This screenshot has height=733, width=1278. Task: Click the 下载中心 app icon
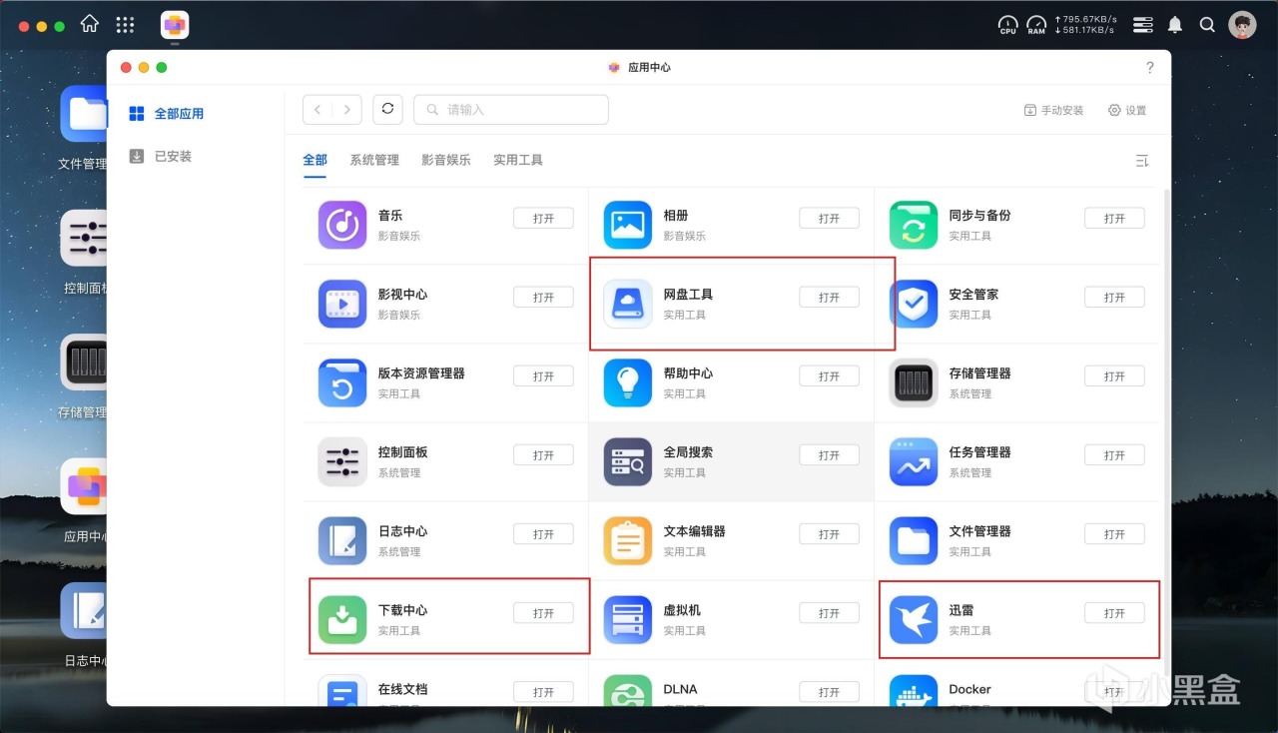(342, 619)
